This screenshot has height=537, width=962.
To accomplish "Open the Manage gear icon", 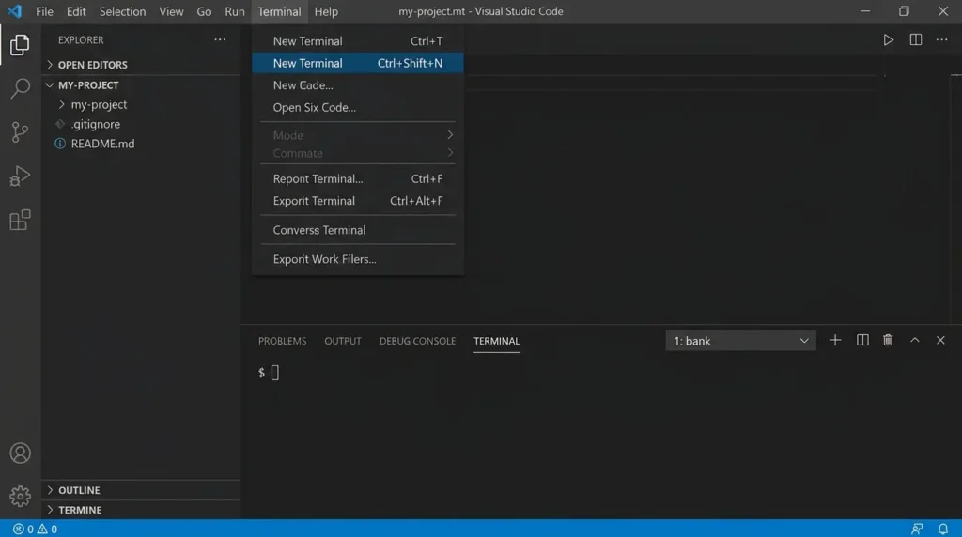I will coord(21,496).
